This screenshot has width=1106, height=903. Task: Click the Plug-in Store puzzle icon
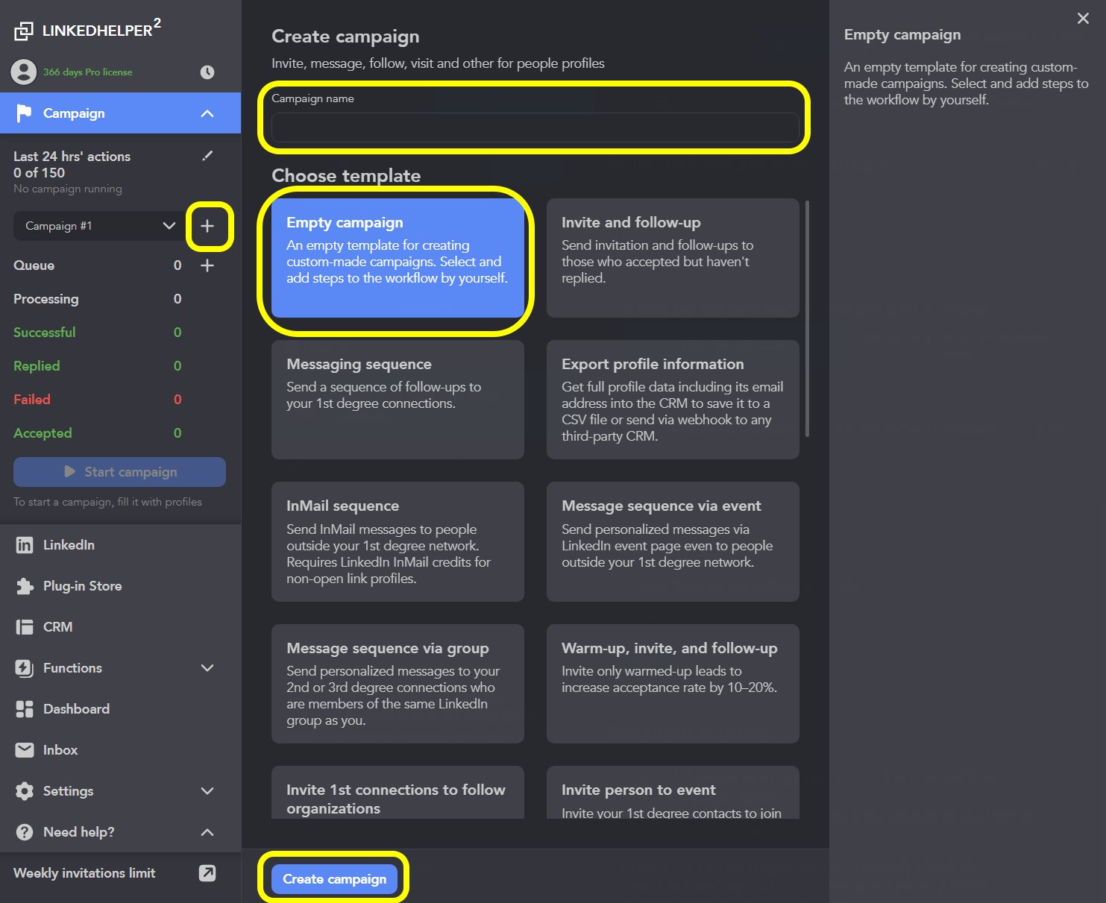tap(25, 586)
